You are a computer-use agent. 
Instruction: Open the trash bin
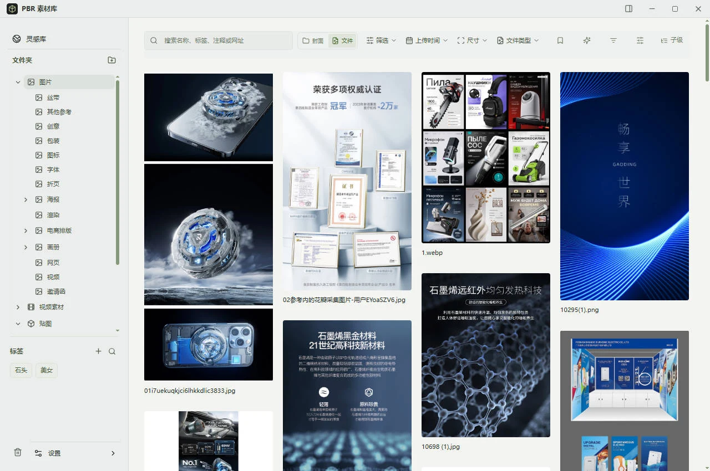18,453
